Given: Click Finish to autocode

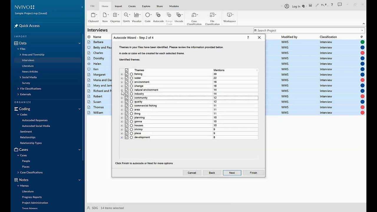Looking at the screenshot, I should coord(253,173).
